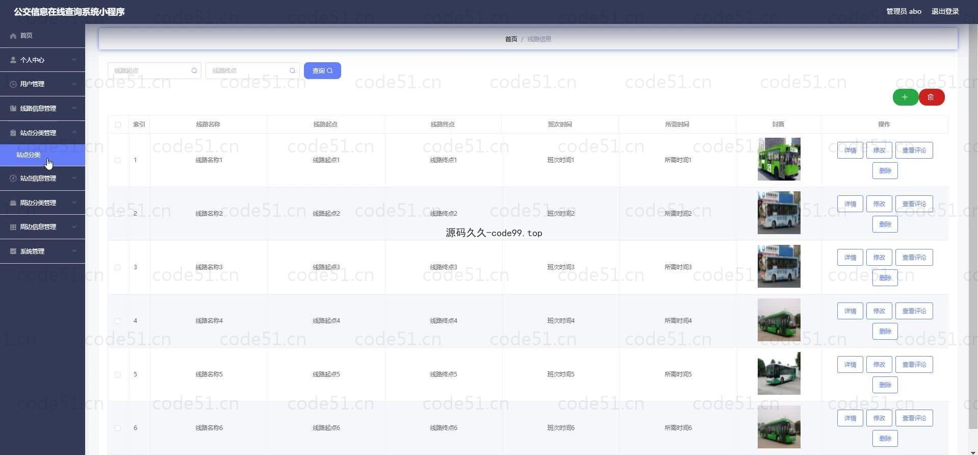Image resolution: width=978 pixels, height=455 pixels.
Task: Click 修改 for row 线路名称4
Action: (879, 311)
